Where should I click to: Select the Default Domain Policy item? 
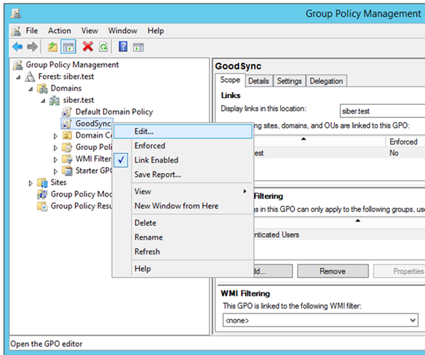point(114,112)
